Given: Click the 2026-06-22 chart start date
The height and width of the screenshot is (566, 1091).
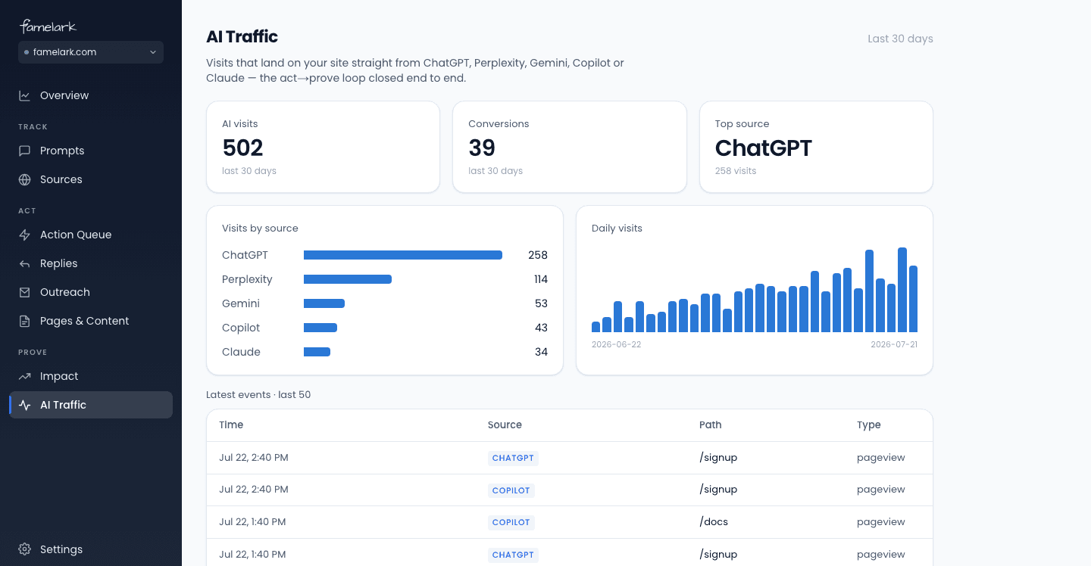Looking at the screenshot, I should coord(616,344).
